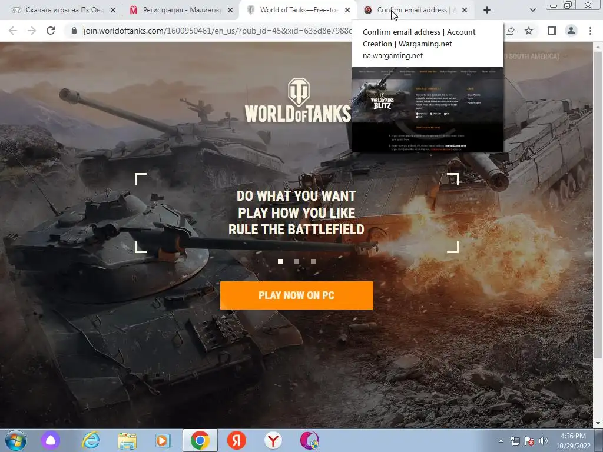
Task: Close the Confirm email address tab
Action: point(465,11)
